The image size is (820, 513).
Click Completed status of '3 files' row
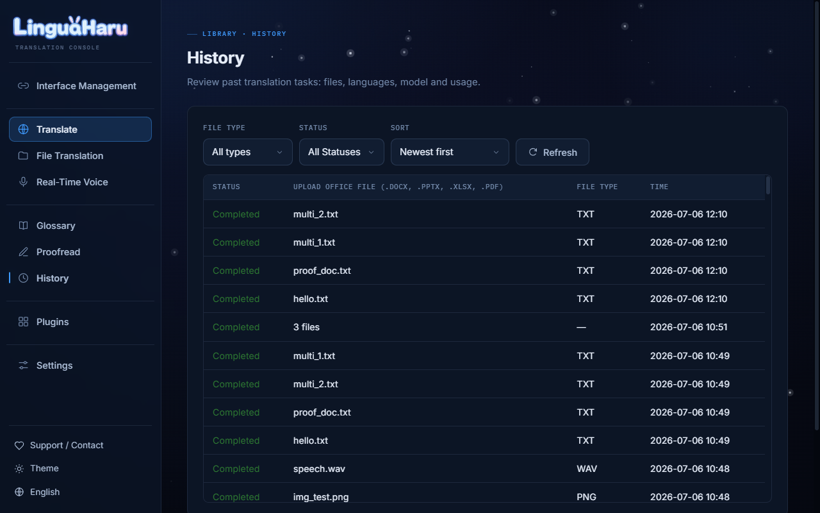(x=236, y=327)
